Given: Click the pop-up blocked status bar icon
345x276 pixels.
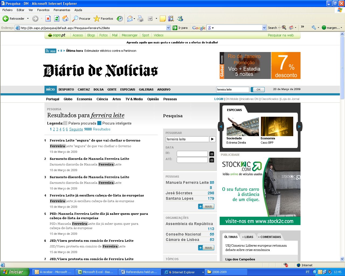Looking at the screenshot, I should coord(286,265).
